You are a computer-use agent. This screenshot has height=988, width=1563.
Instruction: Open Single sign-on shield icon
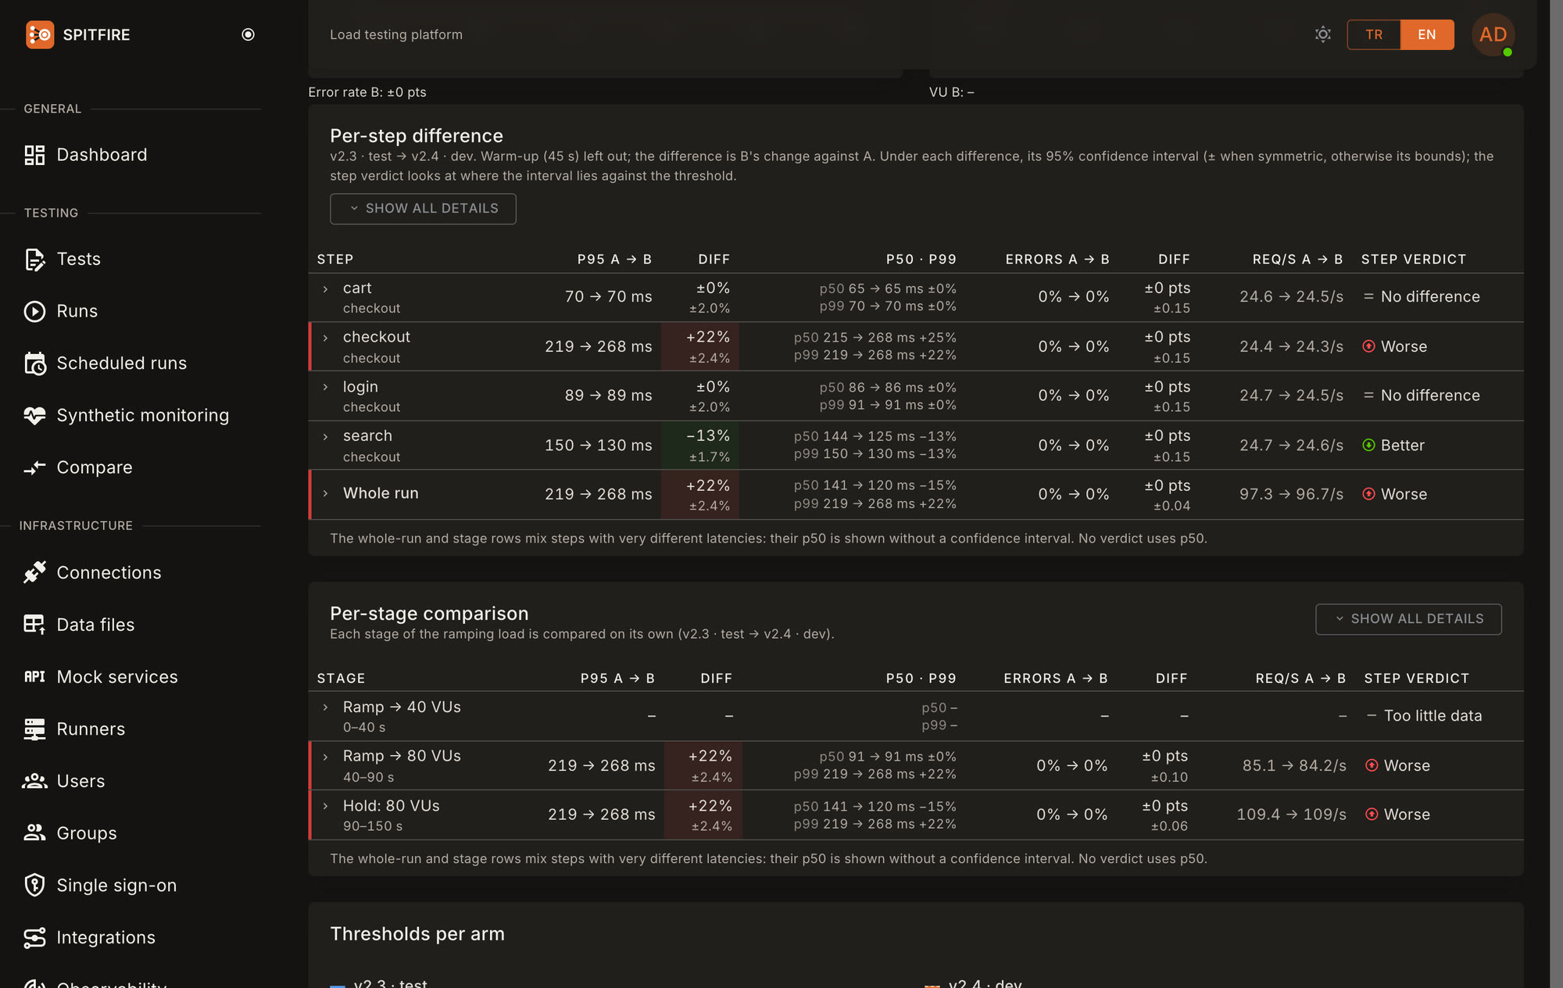tap(34, 886)
